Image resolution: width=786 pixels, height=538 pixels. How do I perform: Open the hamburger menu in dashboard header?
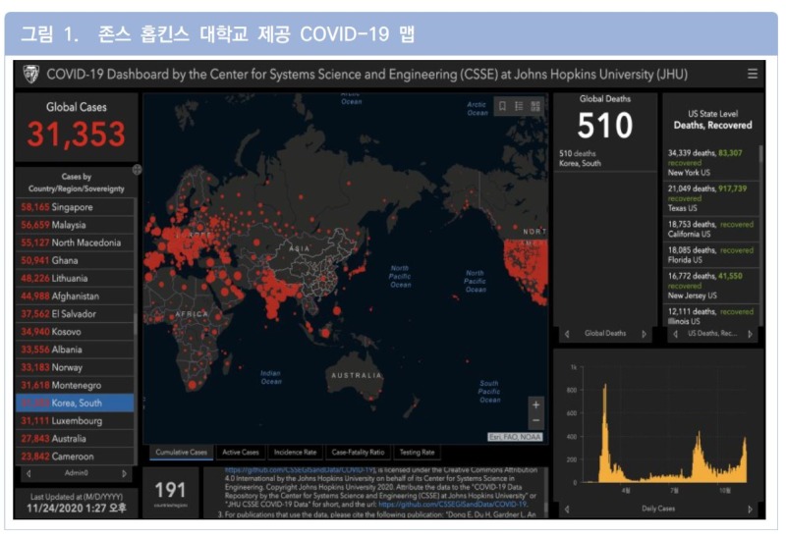pyautogui.click(x=752, y=75)
